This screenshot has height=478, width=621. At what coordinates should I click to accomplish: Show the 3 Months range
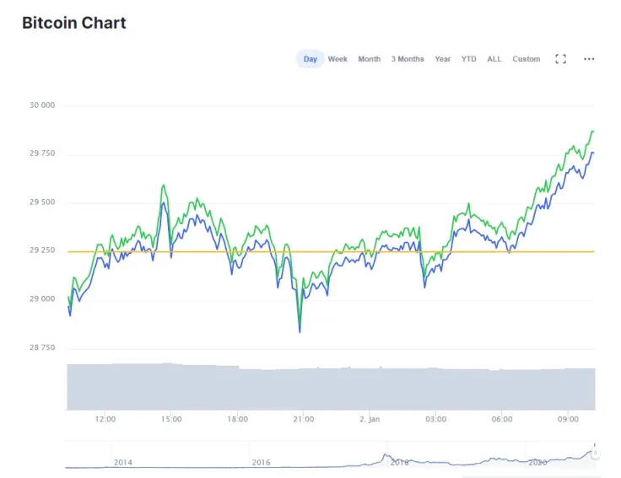click(x=408, y=59)
